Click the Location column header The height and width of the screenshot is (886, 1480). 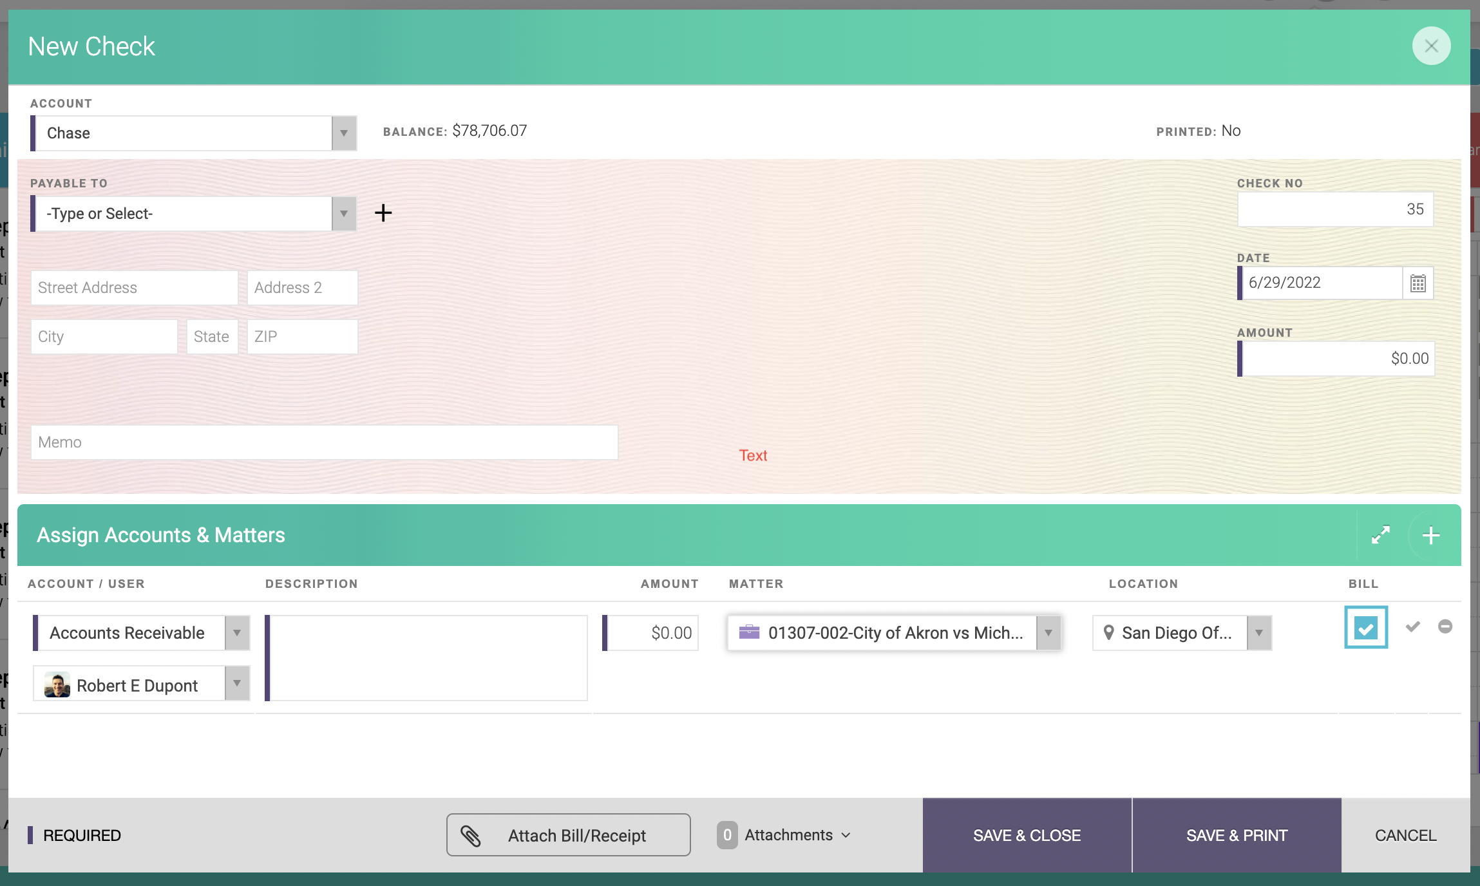click(1143, 584)
